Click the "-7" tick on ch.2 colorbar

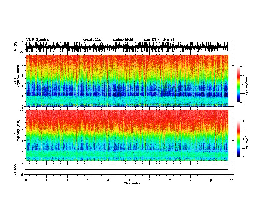[243, 157]
